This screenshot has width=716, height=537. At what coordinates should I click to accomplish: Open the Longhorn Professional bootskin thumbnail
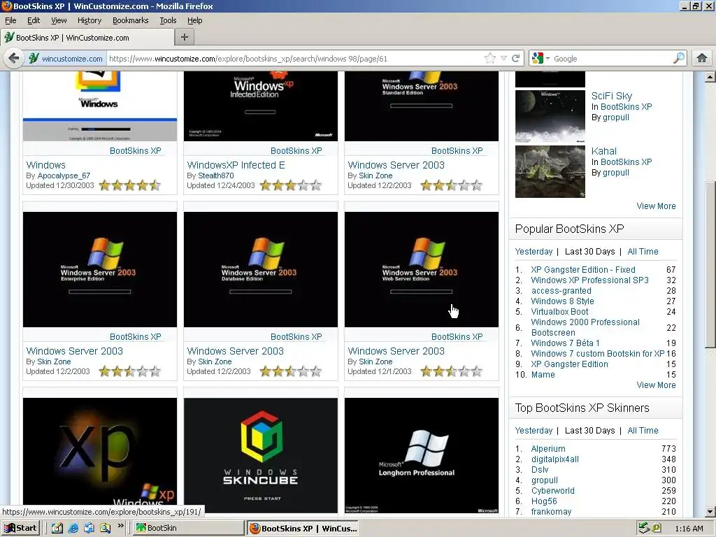(x=422, y=456)
